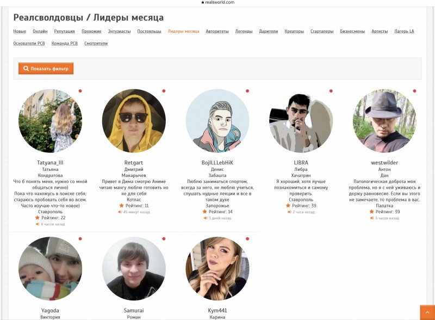Open the Артисты tab
Viewport: 435px width, 320px height.
tap(380, 31)
